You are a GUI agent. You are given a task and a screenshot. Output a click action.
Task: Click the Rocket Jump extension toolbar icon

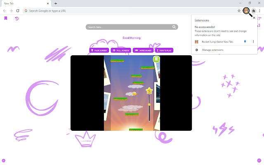pos(246,11)
